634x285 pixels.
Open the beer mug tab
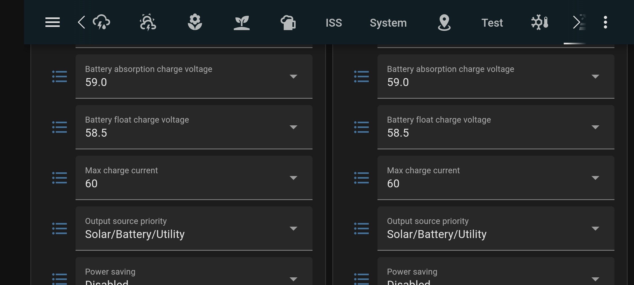pyautogui.click(x=288, y=22)
